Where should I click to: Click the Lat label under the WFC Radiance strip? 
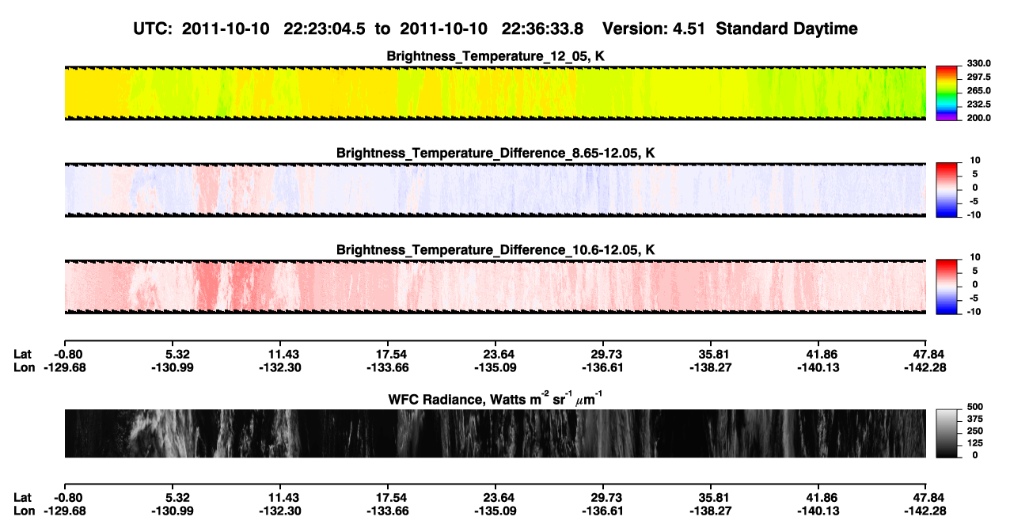point(23,498)
